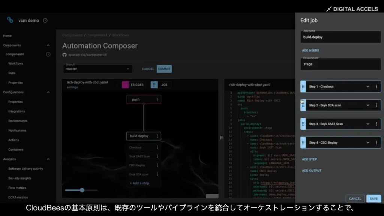Open Containers under Configurations

pos(16,150)
